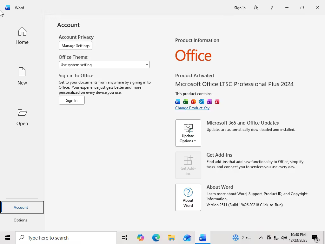Click the taskbar search box
The height and width of the screenshot is (244, 325).
tap(66, 238)
